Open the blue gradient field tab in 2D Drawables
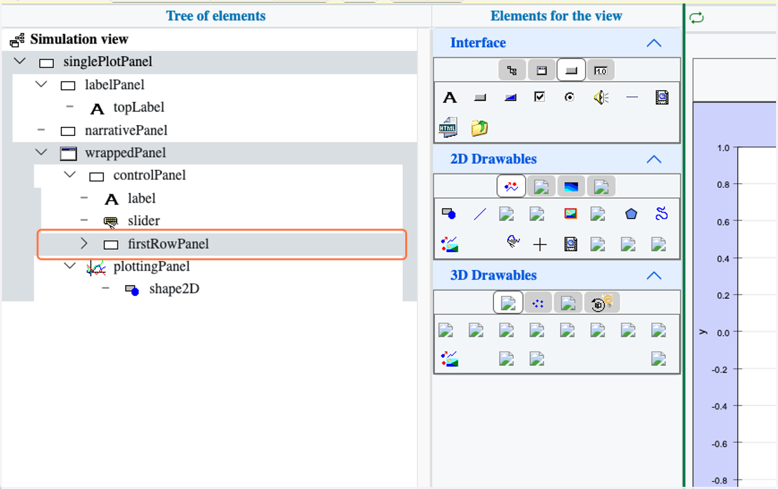The width and height of the screenshot is (778, 489). coord(572,187)
